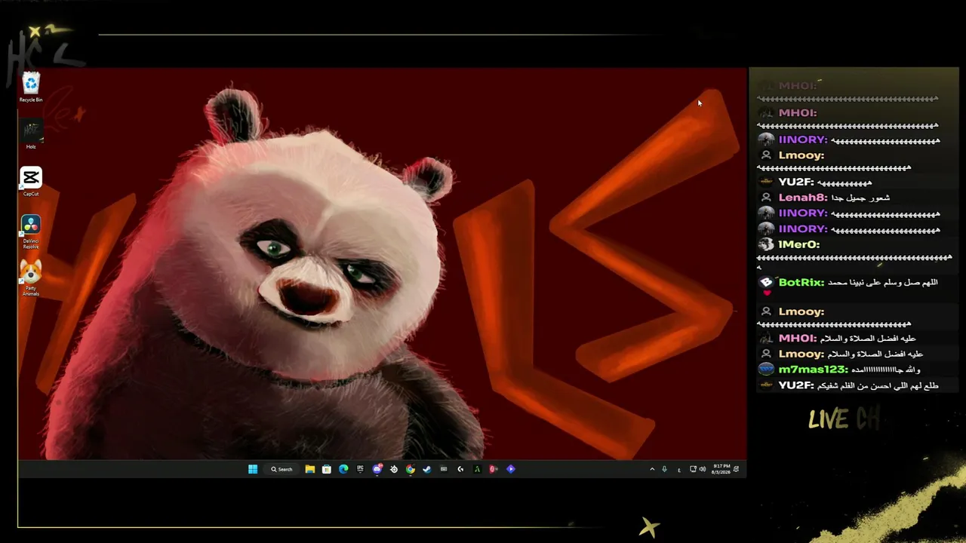The width and height of the screenshot is (966, 543).
Task: Open the notification center icon
Action: coord(737,469)
